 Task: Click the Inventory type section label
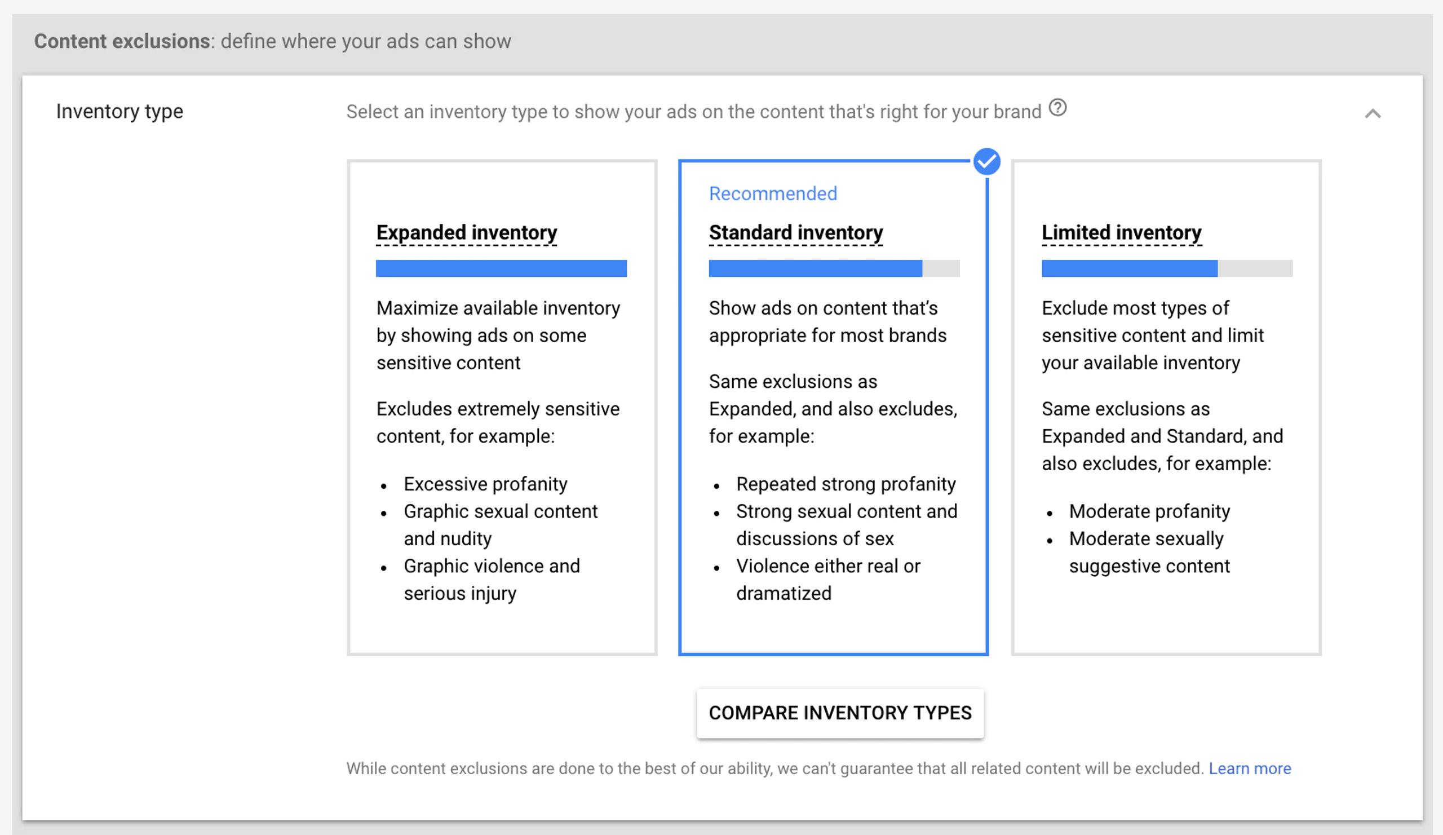coord(119,111)
